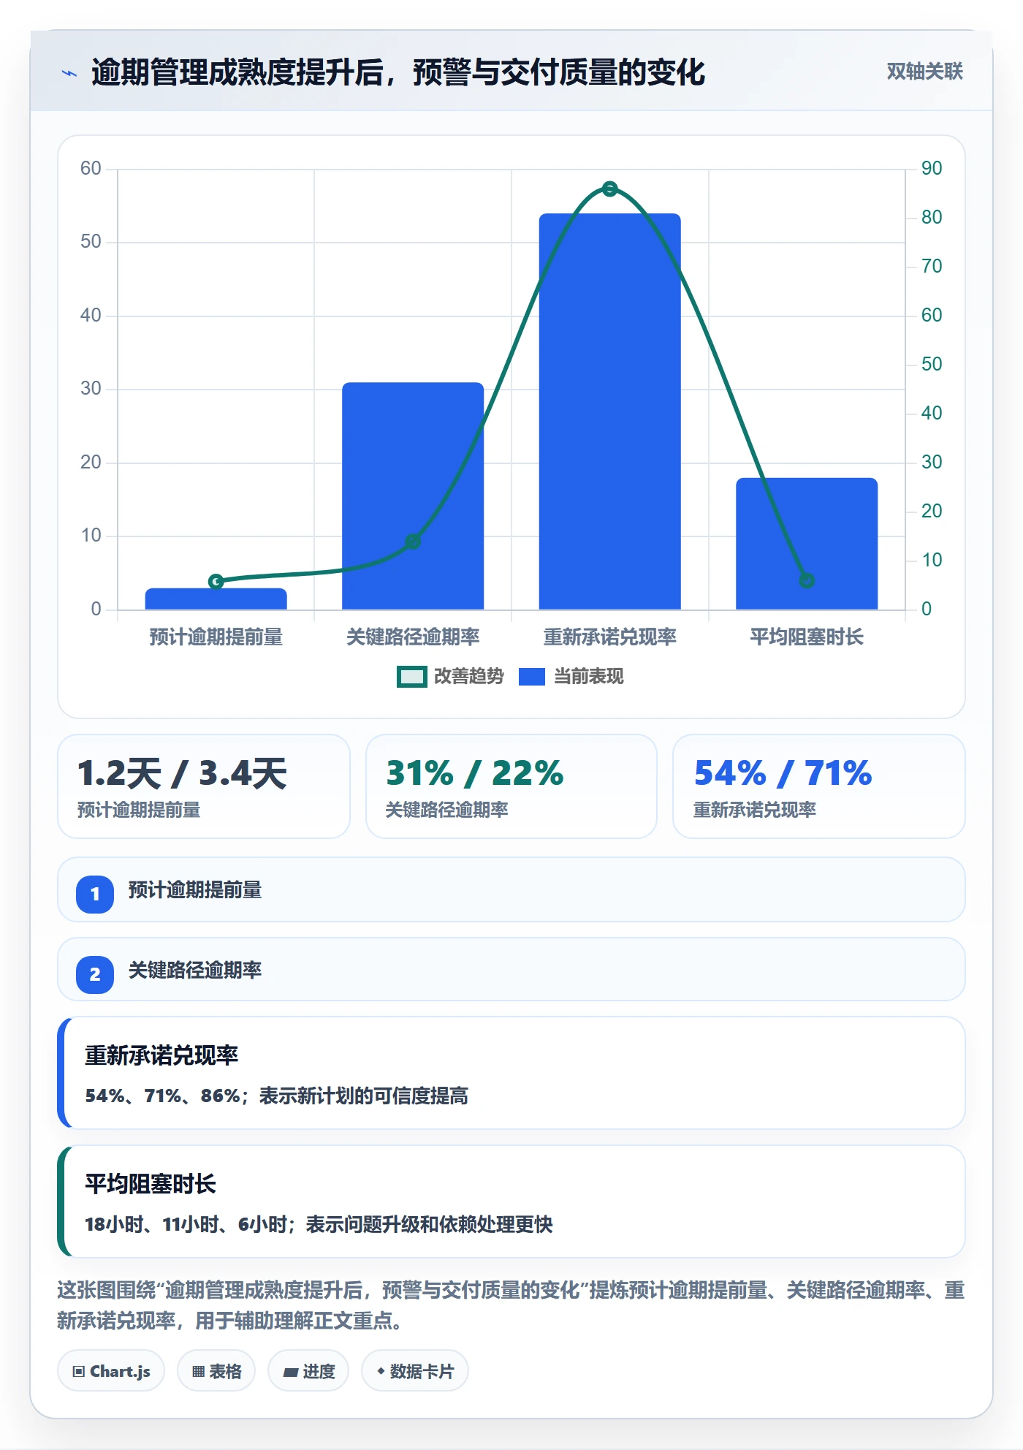Click the number 1 badge icon

(x=95, y=894)
